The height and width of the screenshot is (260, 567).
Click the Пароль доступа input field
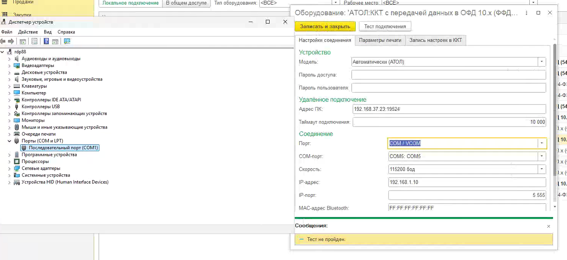(x=449, y=75)
